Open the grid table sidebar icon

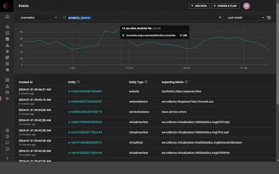tap(7, 58)
